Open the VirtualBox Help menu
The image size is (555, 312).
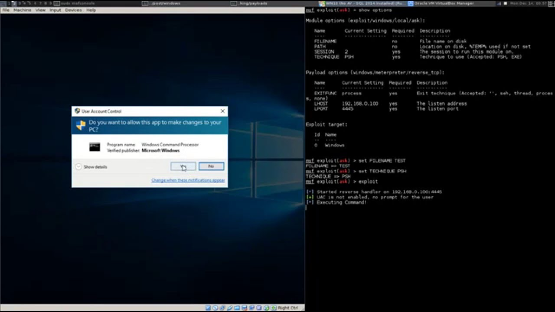point(91,10)
